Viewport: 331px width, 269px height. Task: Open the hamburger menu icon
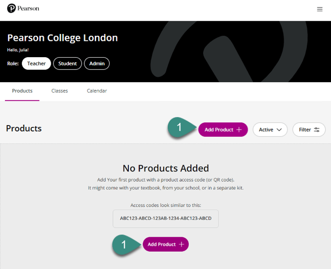(x=320, y=9)
